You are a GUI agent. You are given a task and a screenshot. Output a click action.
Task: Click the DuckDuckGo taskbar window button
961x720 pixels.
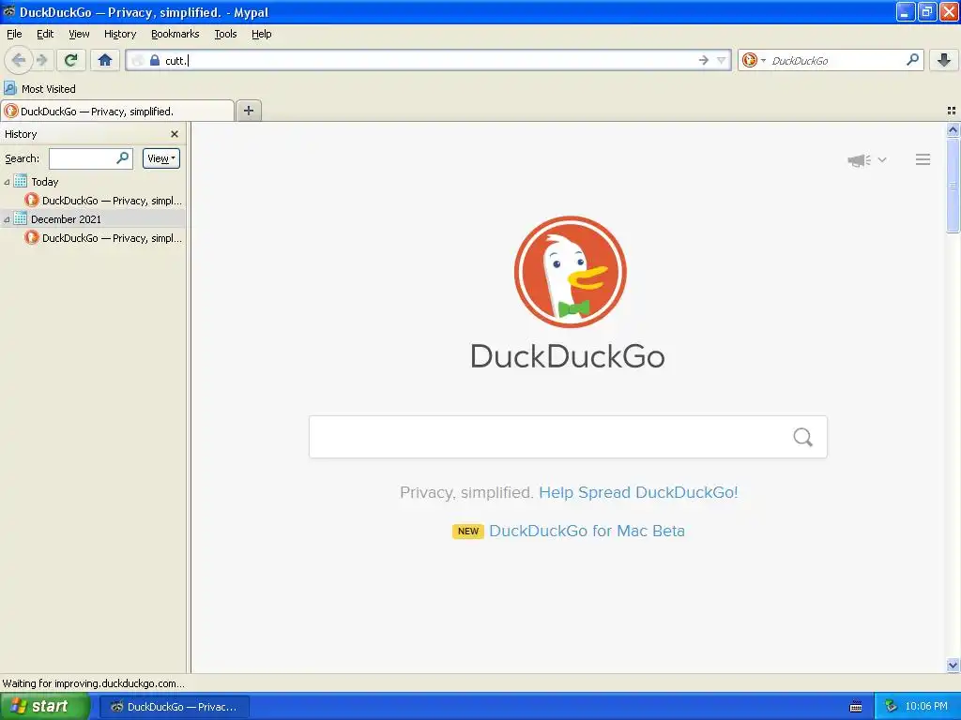(174, 707)
